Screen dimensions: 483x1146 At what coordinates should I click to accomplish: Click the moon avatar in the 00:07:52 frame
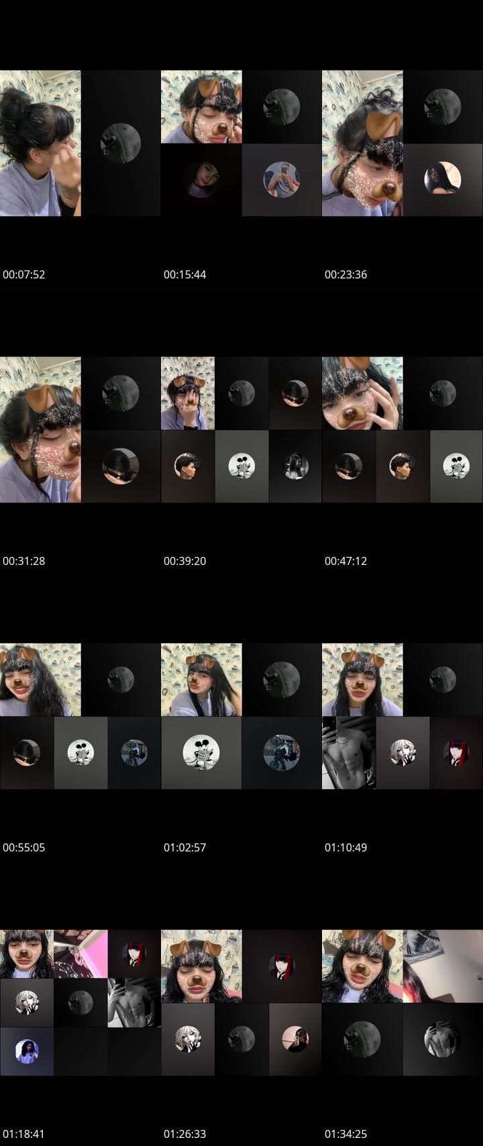pos(121,143)
